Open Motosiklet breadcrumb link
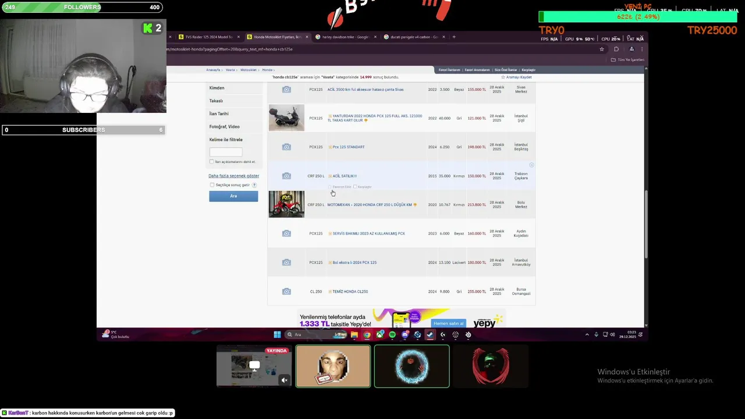This screenshot has height=419, width=745. 249,70
